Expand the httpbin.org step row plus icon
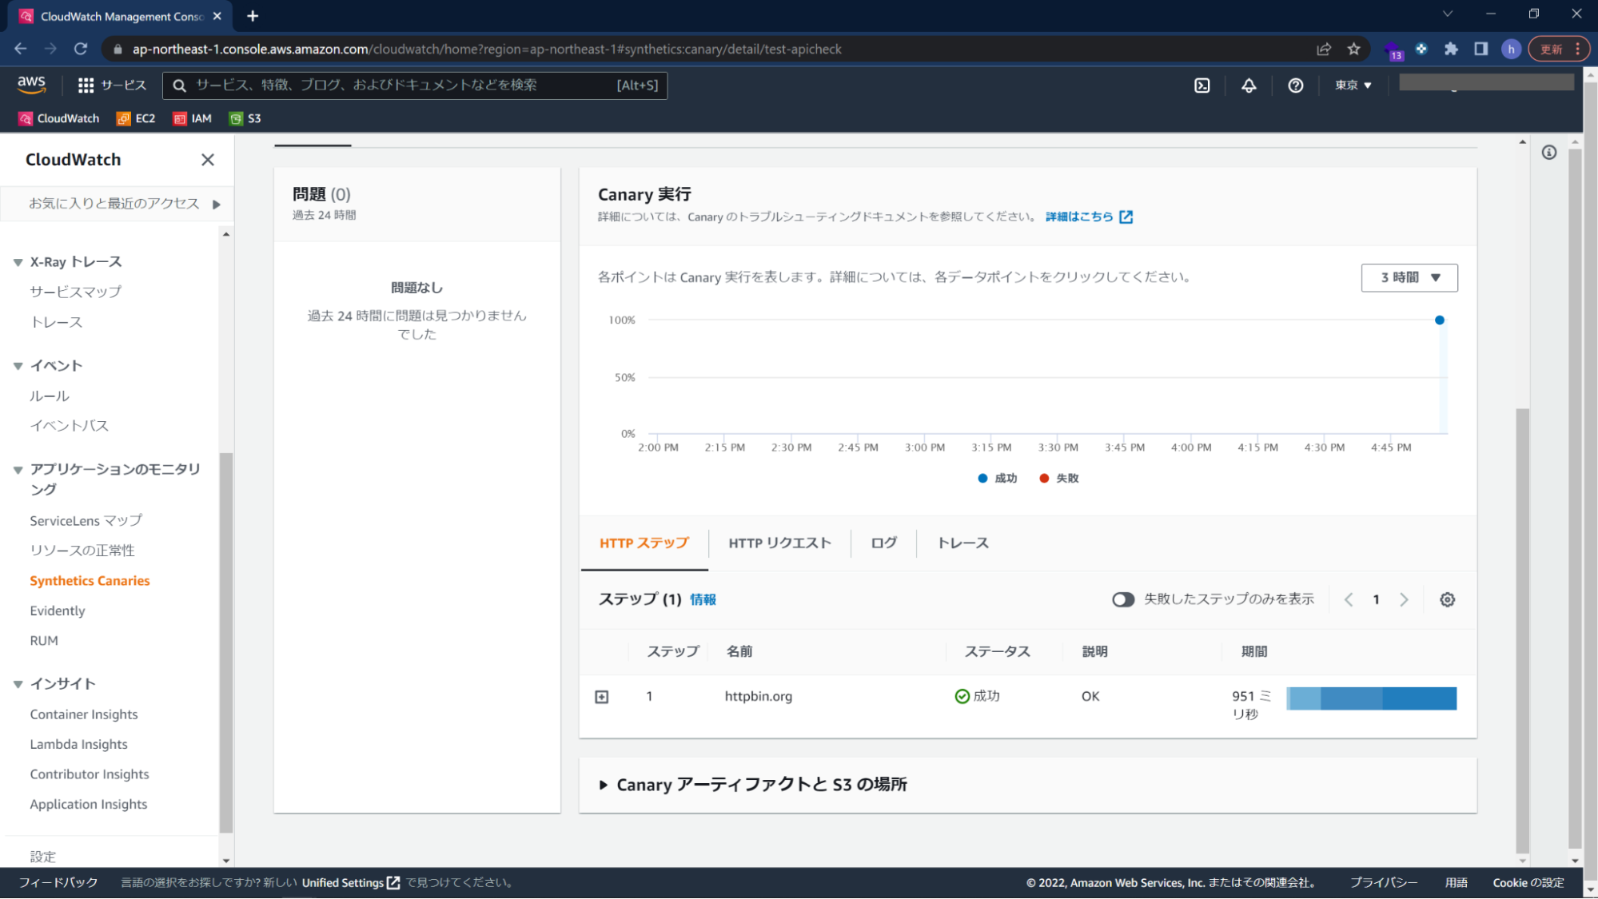Viewport: 1598px width, 899px height. click(x=602, y=697)
